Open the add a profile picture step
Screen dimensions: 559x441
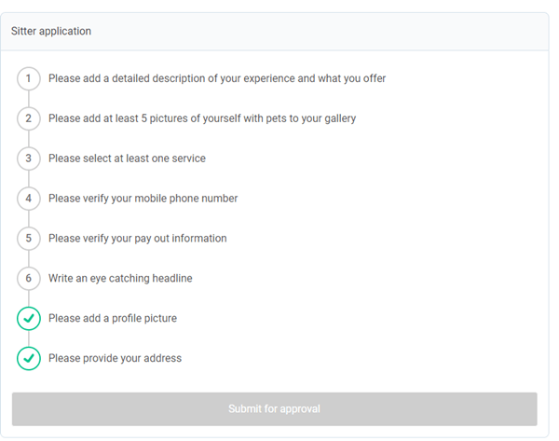(x=113, y=318)
